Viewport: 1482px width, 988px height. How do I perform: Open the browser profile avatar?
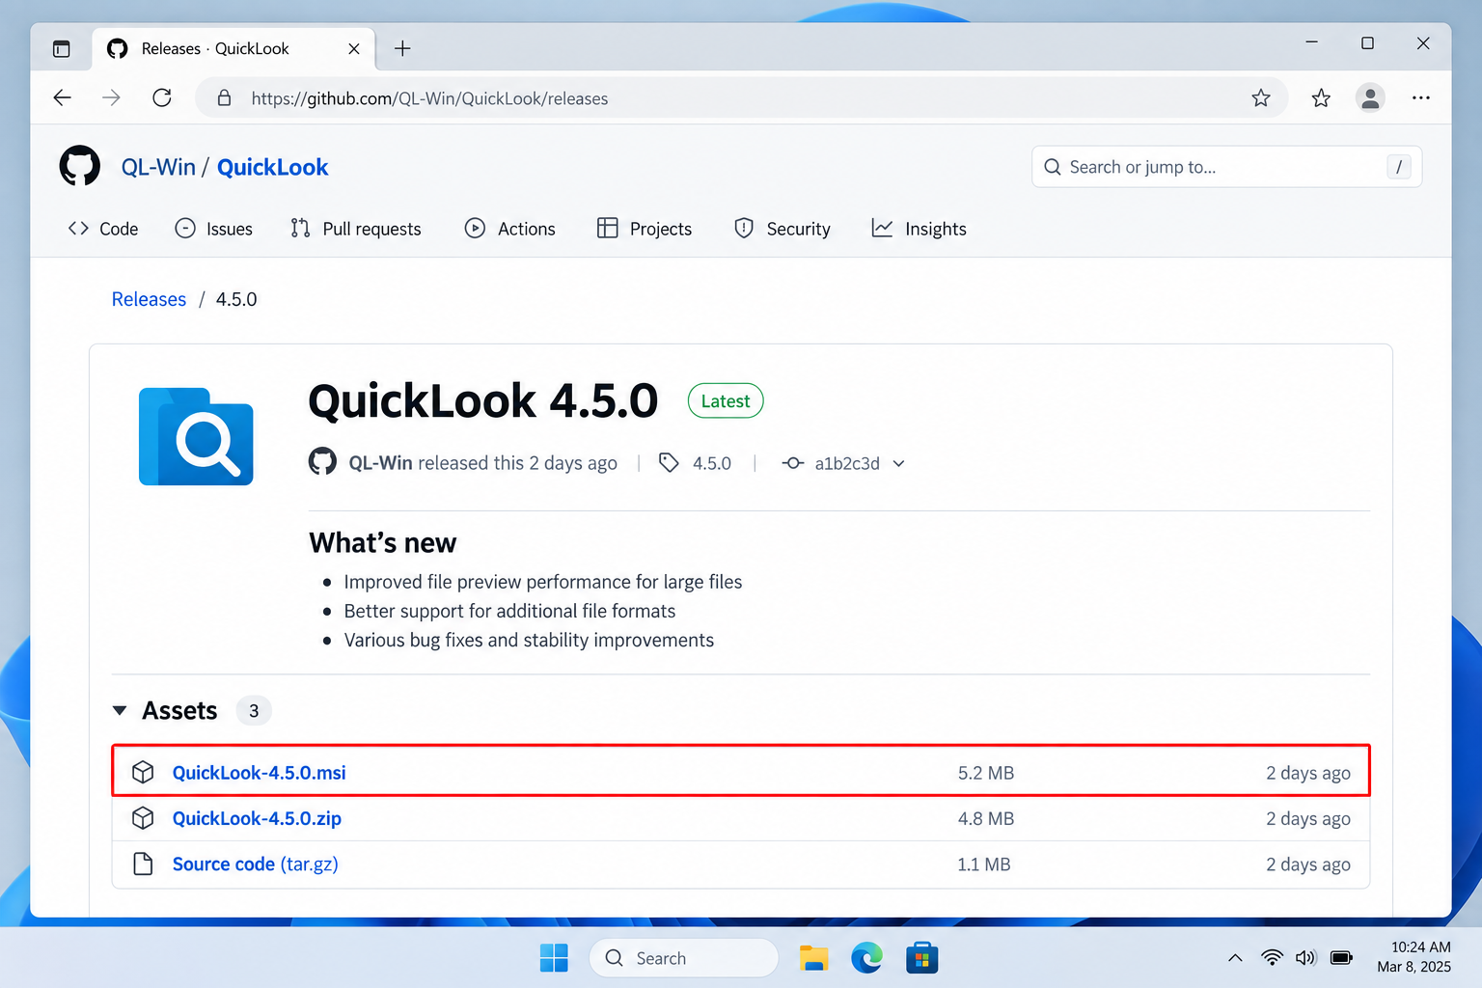click(1370, 97)
